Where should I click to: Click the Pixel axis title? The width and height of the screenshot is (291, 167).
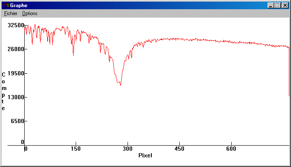coord(145,155)
